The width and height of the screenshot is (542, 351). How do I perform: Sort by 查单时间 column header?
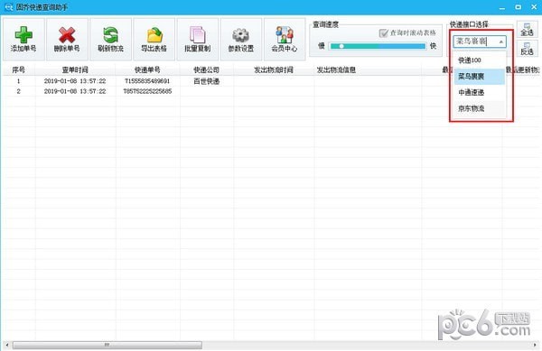(75, 69)
